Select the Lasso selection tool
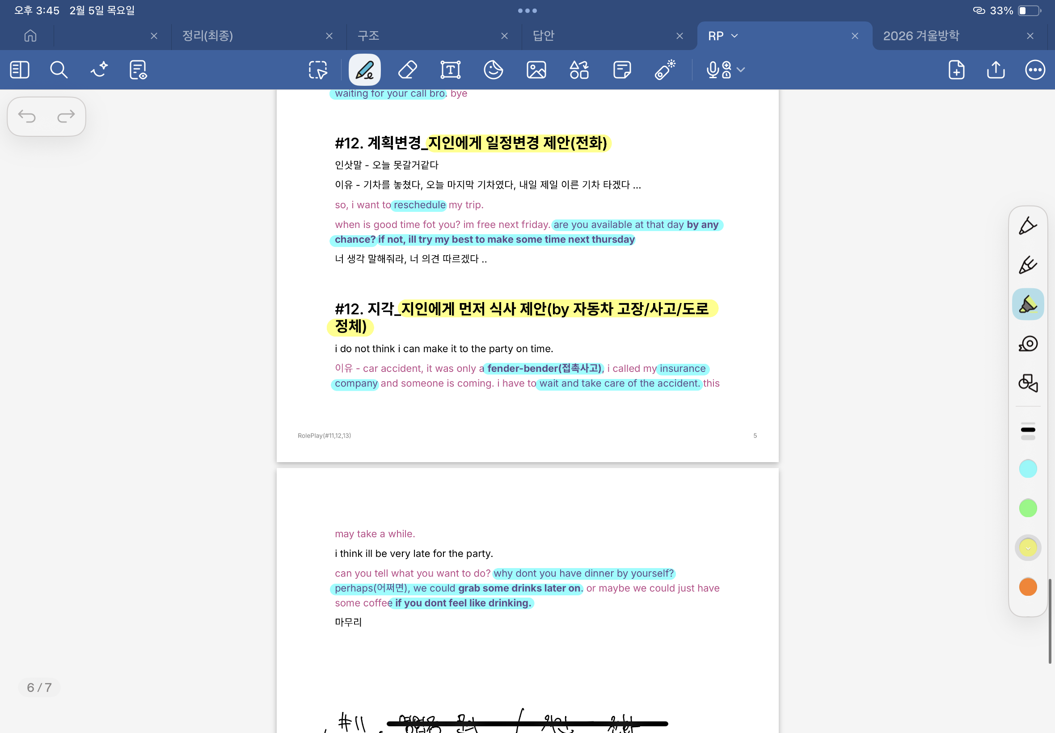 click(x=318, y=70)
